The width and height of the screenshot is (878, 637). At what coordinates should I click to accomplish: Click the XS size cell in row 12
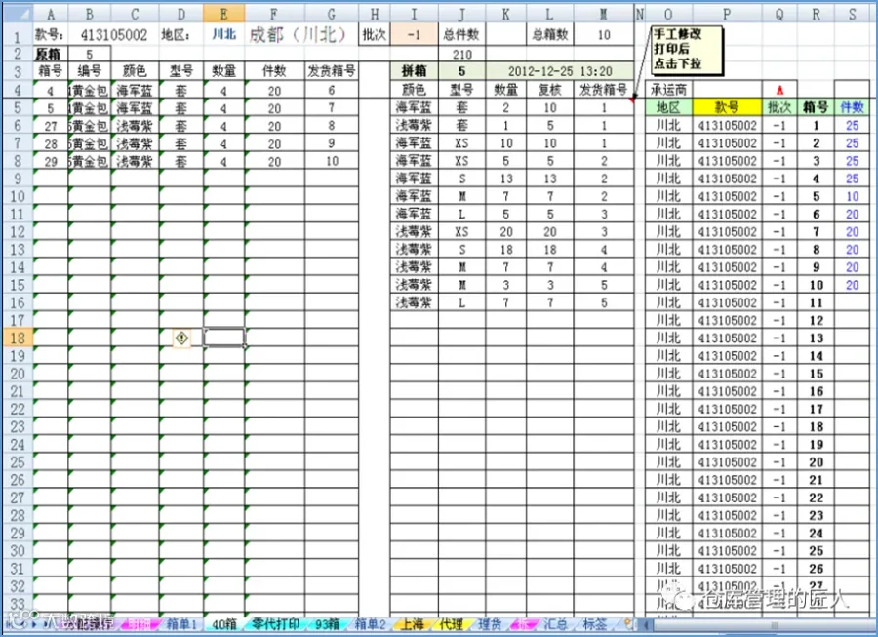point(461,232)
